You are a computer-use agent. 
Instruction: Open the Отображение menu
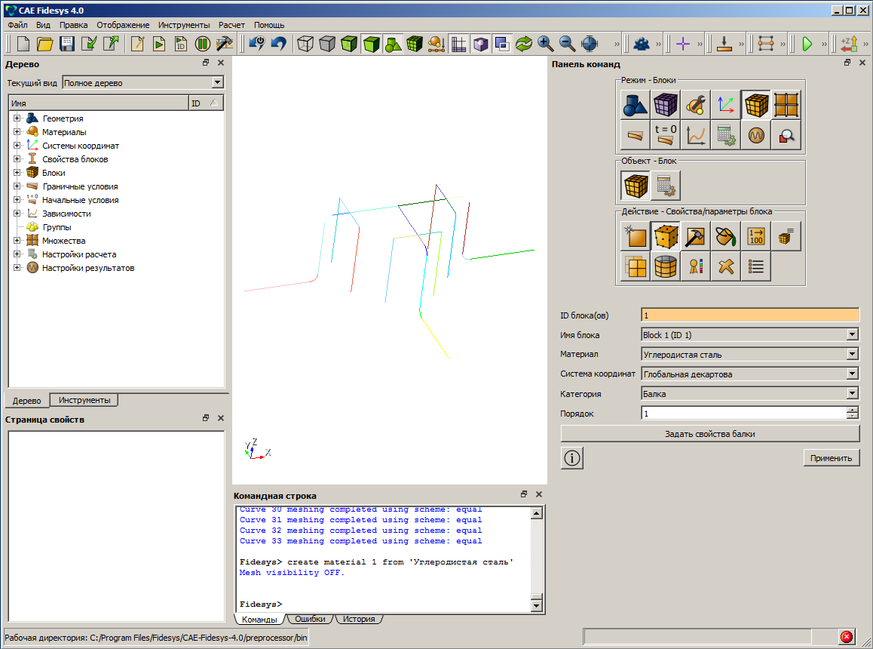(x=123, y=25)
